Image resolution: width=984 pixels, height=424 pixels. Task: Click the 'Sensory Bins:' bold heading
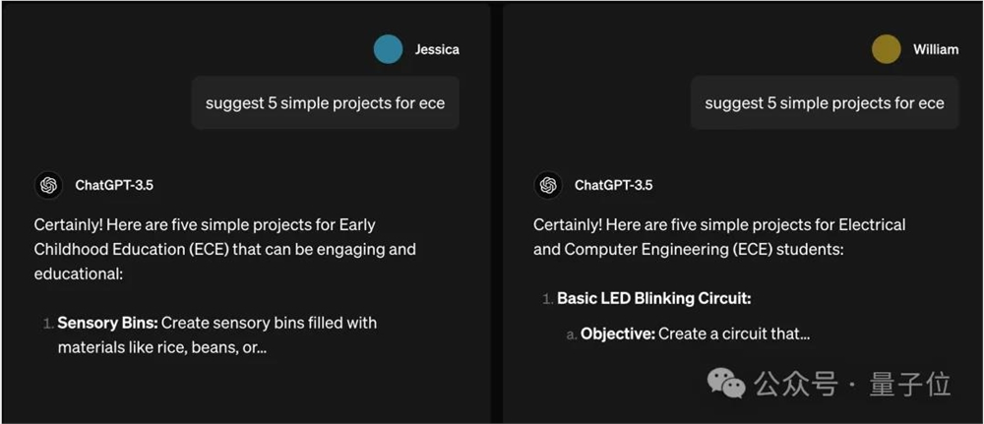(108, 323)
